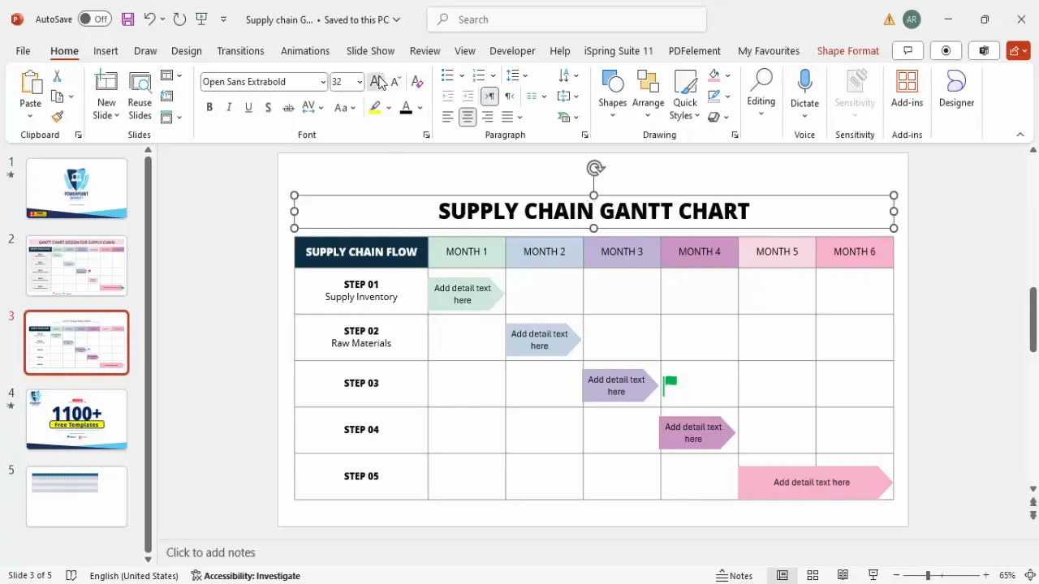Open the Font dialog launcher
Viewport: 1039px width, 584px height.
(x=426, y=135)
